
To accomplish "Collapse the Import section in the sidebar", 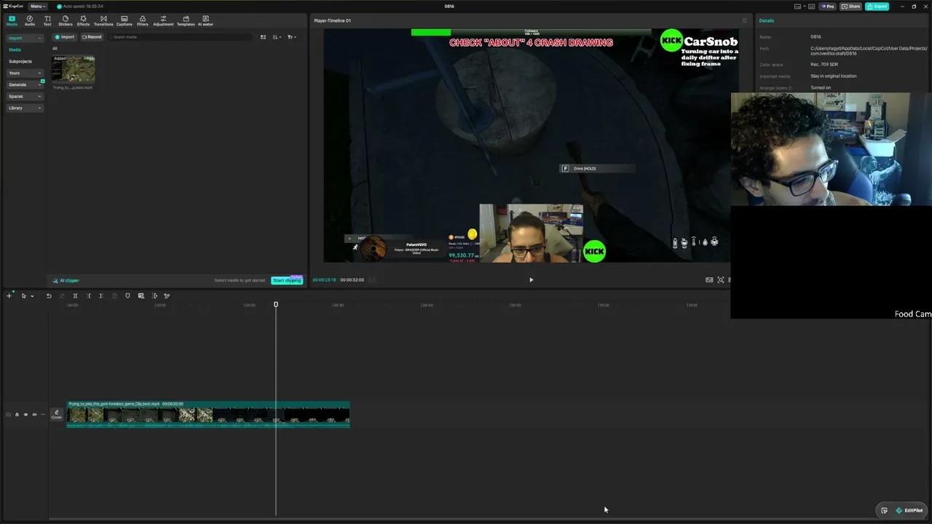I will coord(25,38).
